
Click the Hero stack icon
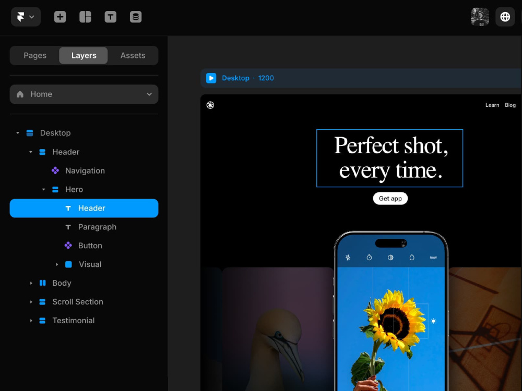coord(55,190)
